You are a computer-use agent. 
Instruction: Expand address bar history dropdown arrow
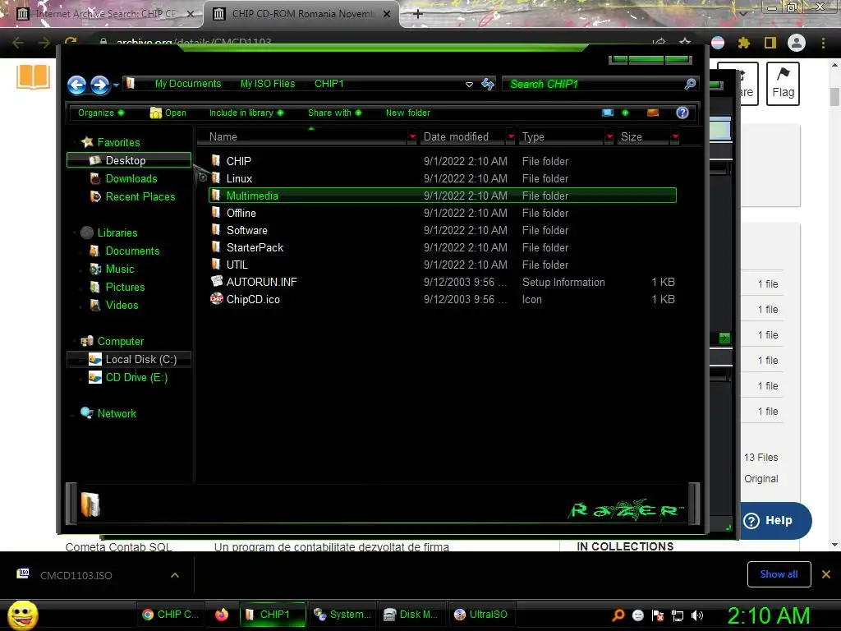[x=469, y=85]
